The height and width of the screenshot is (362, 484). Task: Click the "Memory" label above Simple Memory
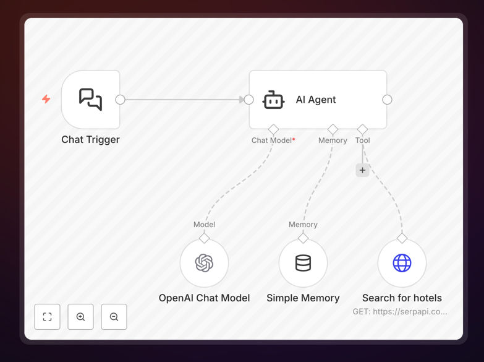point(303,225)
